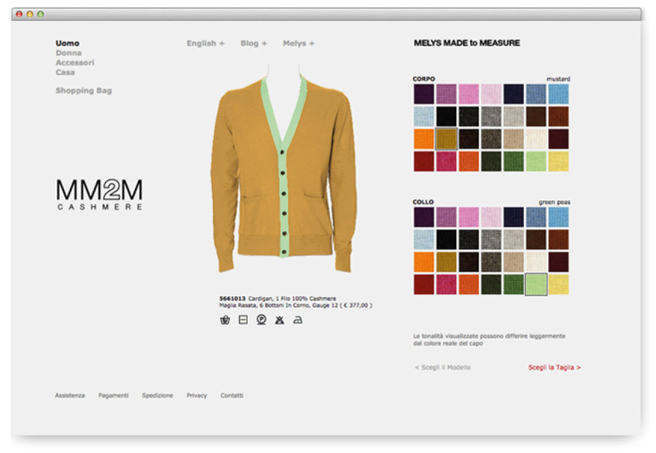
Task: Pick forest green swatch in COLLO last row
Action: (513, 284)
